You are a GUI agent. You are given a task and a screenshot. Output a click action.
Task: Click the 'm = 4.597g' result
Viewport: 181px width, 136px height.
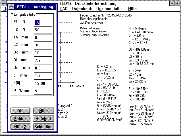(x=105, y=102)
